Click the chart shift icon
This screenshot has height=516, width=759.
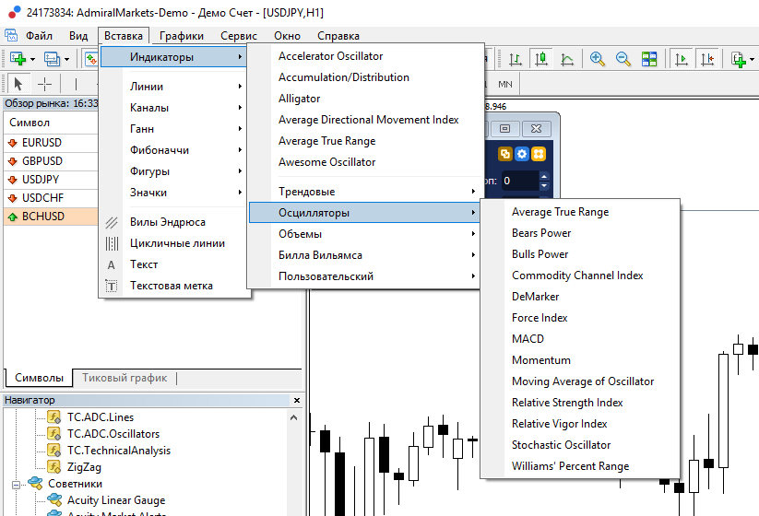[x=707, y=59]
